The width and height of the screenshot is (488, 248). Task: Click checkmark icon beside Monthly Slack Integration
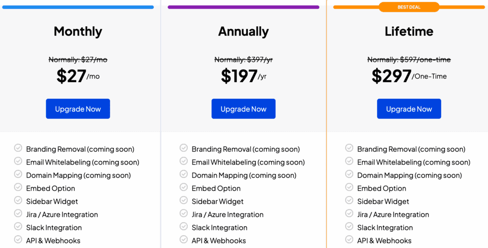click(x=18, y=227)
